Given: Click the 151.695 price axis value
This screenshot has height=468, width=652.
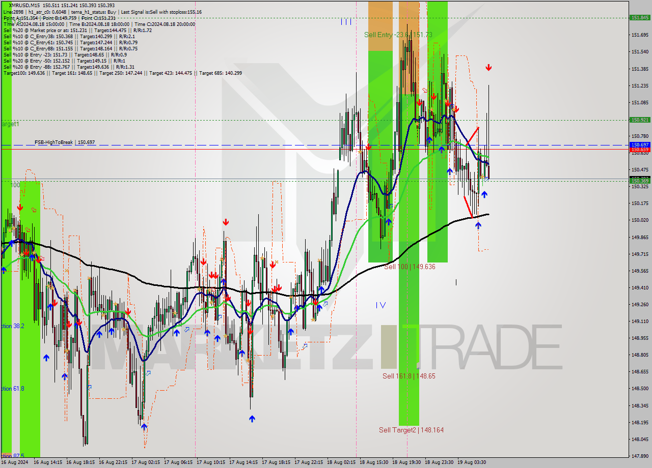Looking at the screenshot, I should [640, 35].
